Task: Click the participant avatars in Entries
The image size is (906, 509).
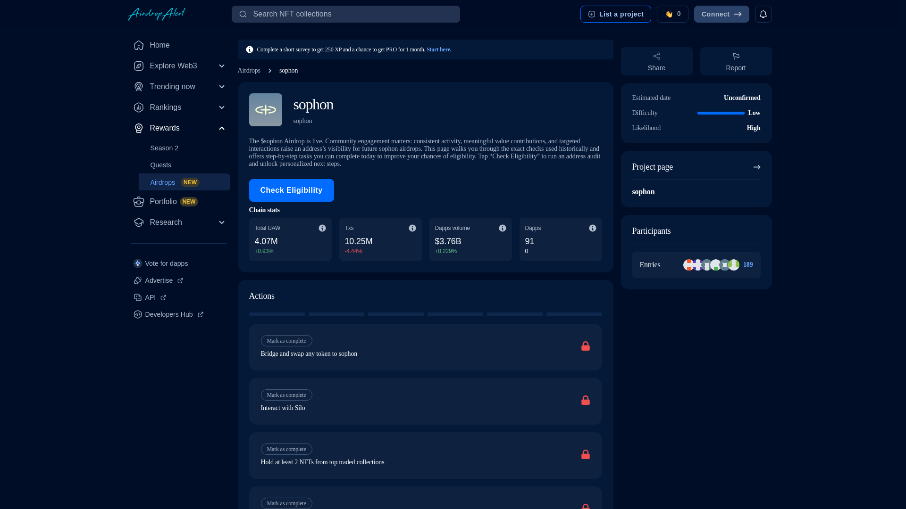Action: pos(711,265)
